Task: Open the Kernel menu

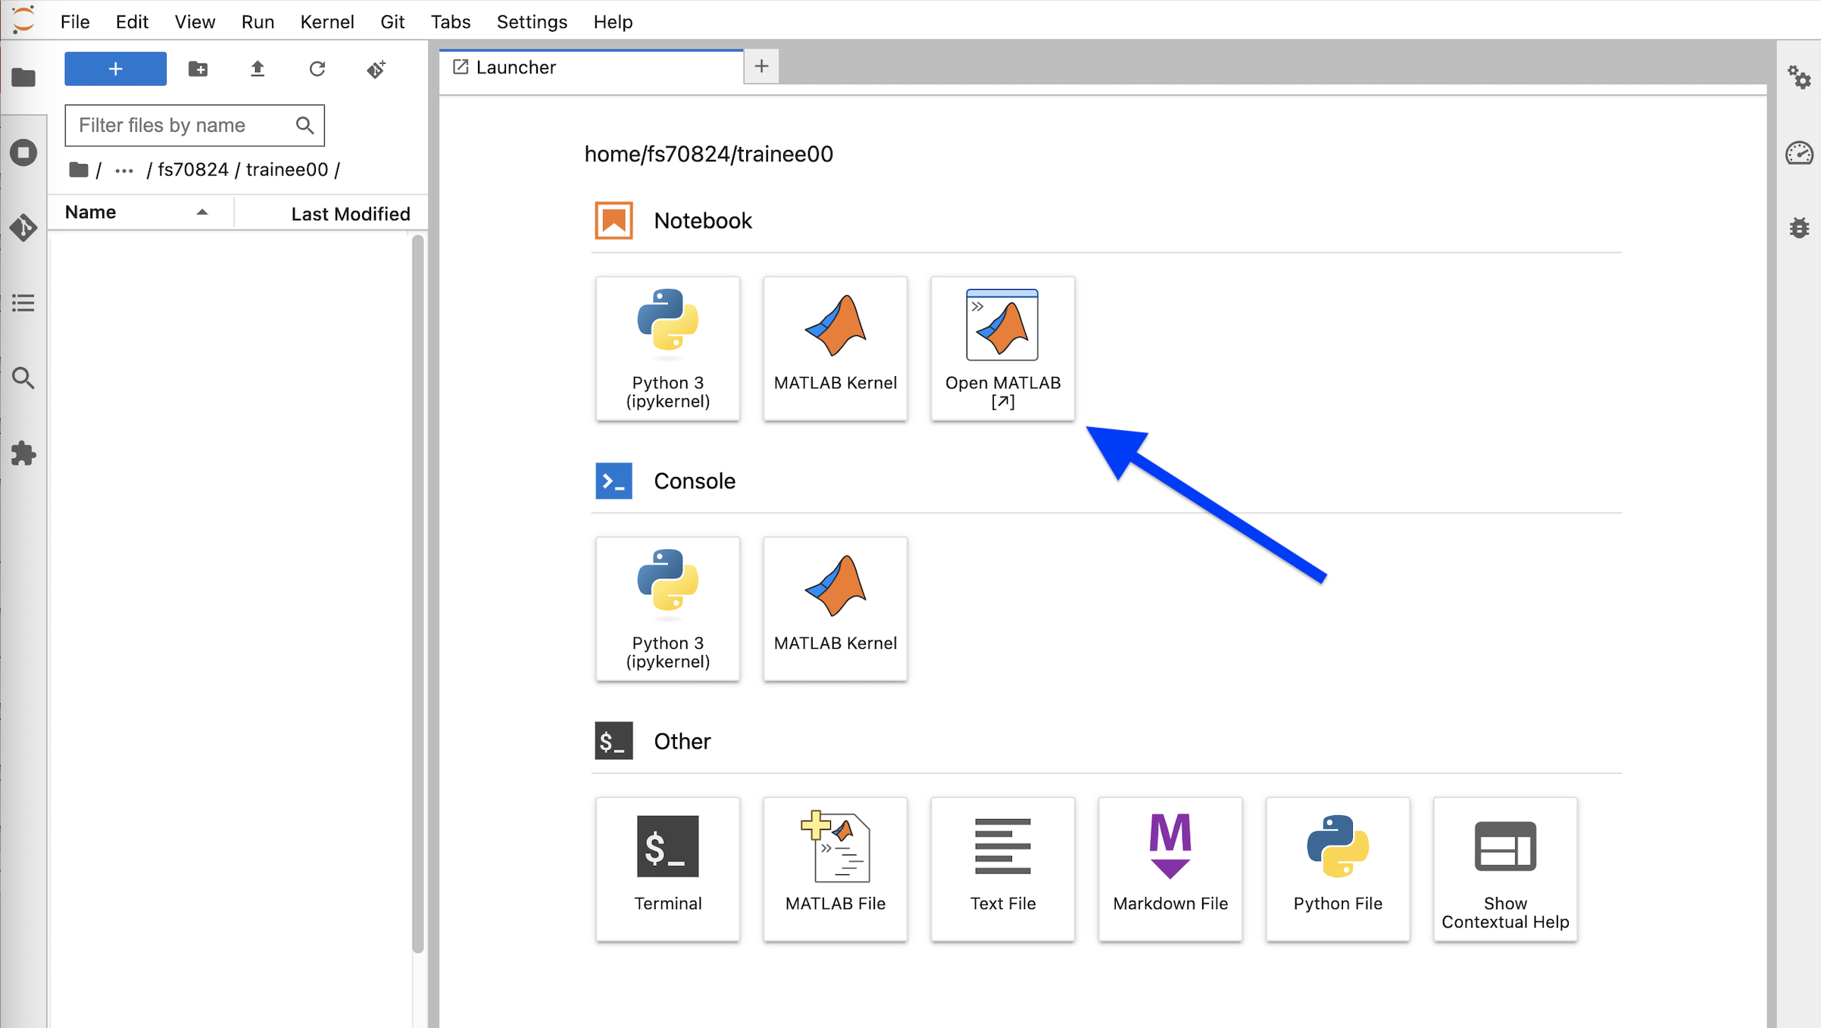Action: 326,22
